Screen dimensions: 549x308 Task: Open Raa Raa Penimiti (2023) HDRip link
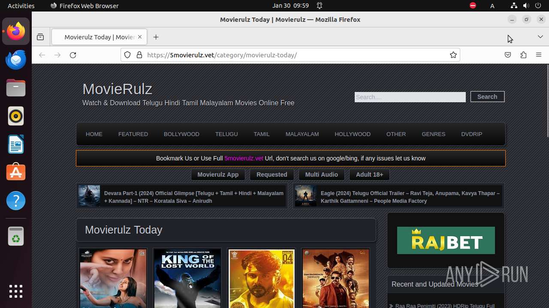point(445,305)
